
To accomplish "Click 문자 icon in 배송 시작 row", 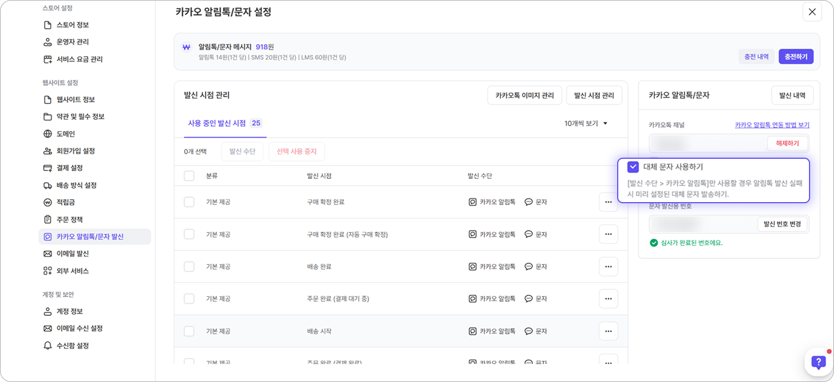I will [x=529, y=331].
